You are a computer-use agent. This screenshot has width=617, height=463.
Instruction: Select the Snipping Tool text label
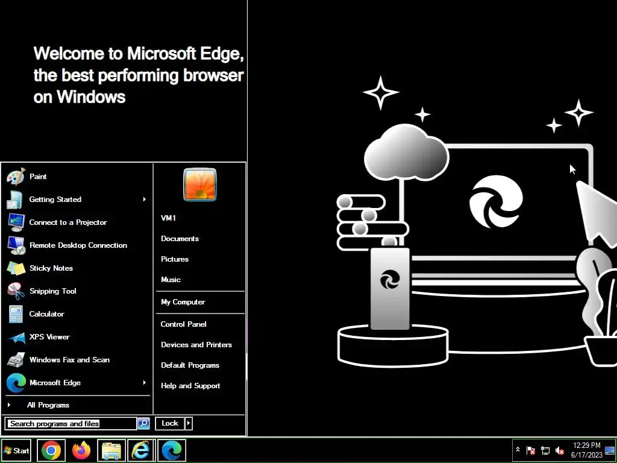pos(53,291)
